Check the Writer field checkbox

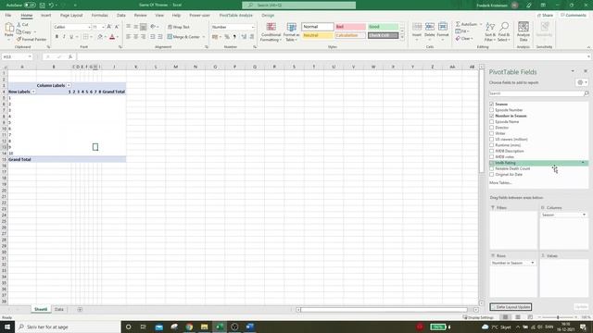pyautogui.click(x=492, y=133)
